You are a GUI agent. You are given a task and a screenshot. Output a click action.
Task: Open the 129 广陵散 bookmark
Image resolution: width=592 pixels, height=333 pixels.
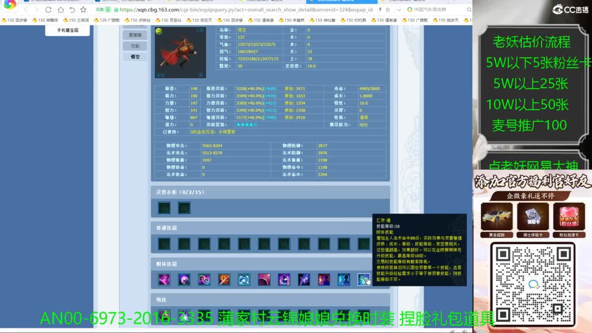107,20
